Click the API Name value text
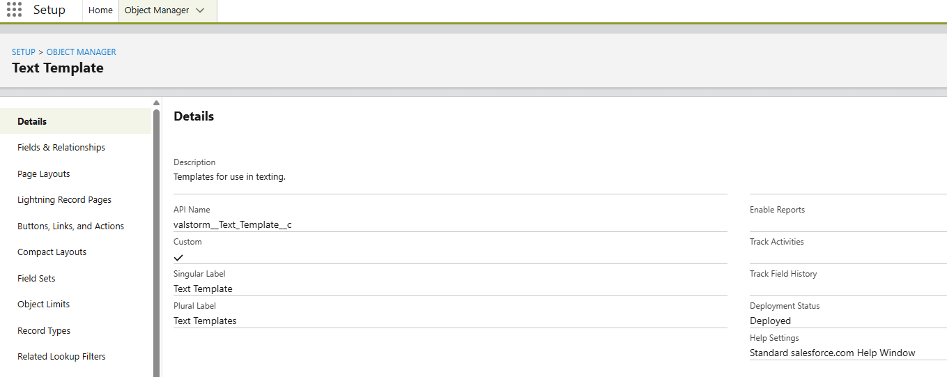This screenshot has width=947, height=377. 232,225
